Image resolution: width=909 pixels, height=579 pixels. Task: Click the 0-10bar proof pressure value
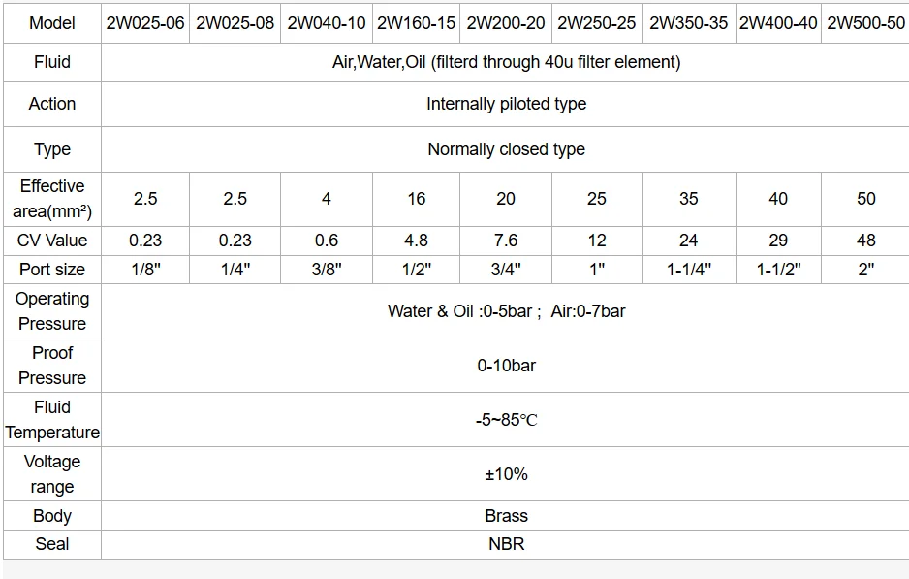pos(506,366)
